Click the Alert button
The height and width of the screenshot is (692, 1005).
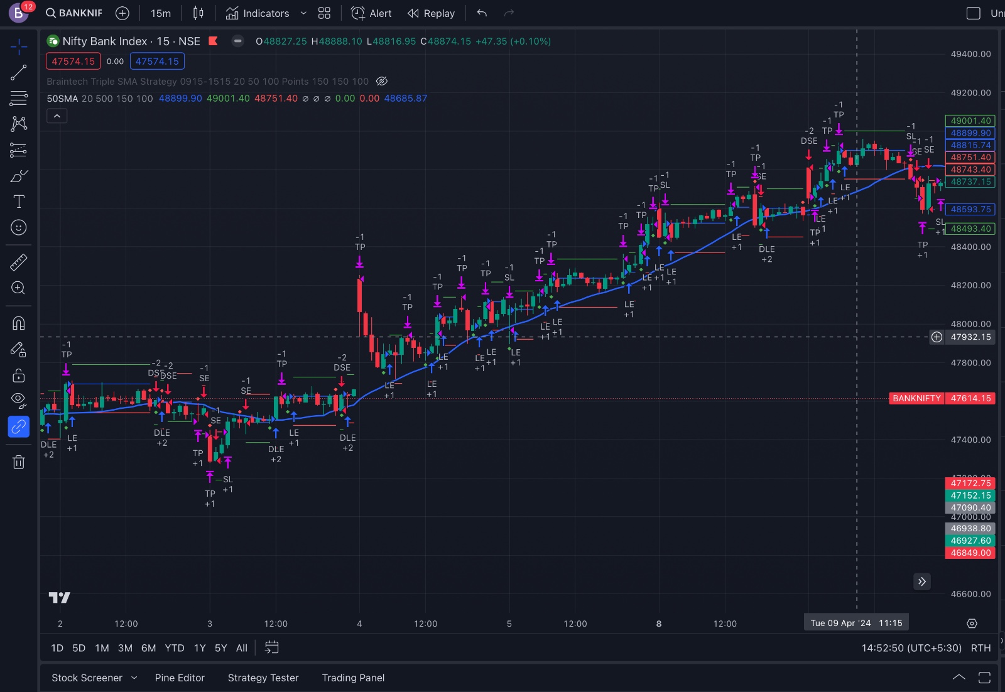click(371, 13)
